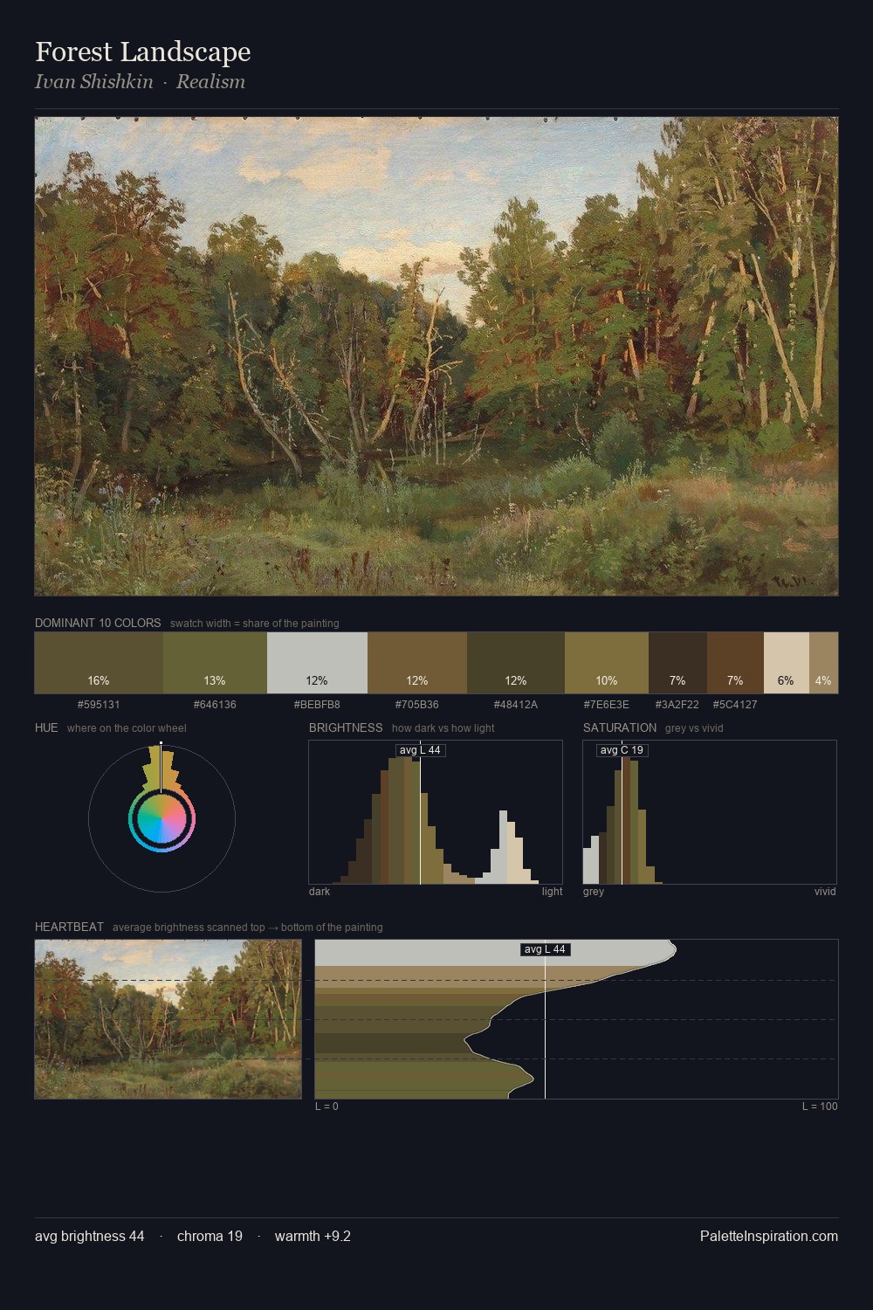Image resolution: width=873 pixels, height=1310 pixels.
Task: Click the hex label #BEBFB8
Action: [317, 705]
